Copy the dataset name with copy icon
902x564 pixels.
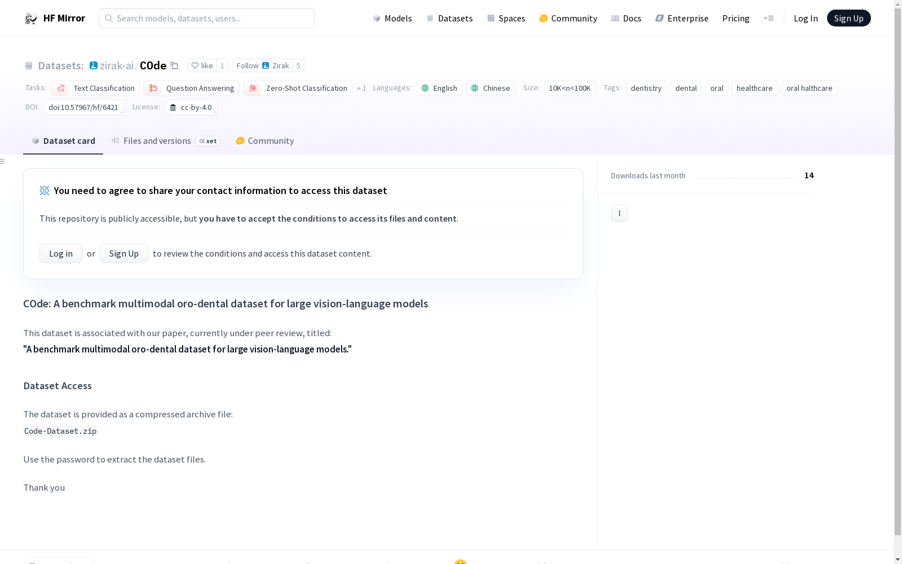click(175, 66)
